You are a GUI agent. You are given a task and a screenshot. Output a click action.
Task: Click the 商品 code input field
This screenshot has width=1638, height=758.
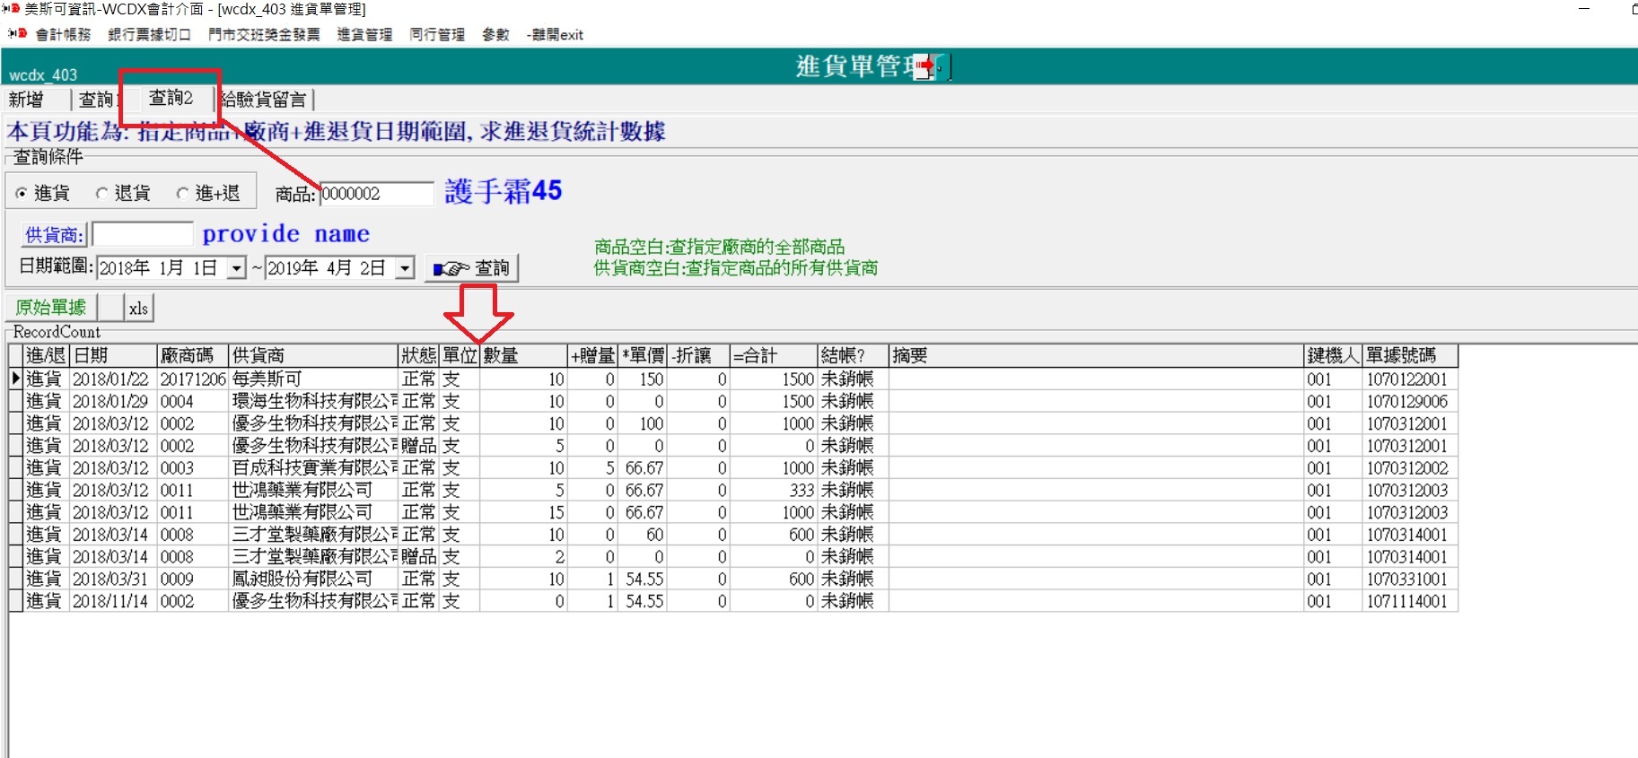point(377,194)
